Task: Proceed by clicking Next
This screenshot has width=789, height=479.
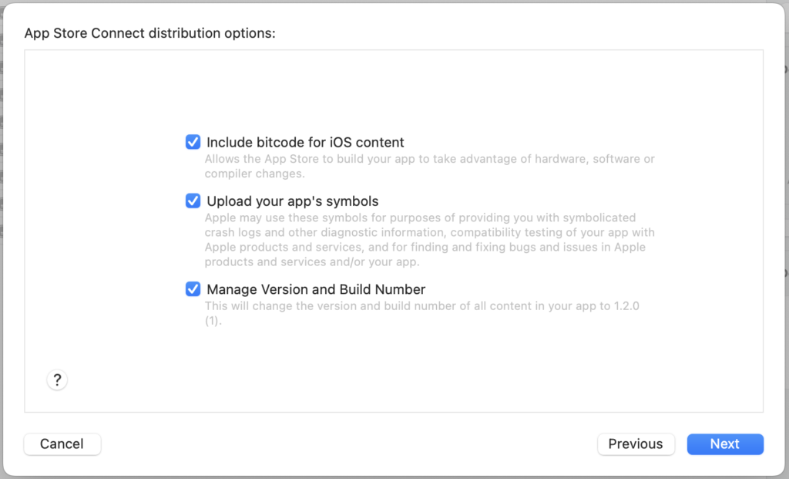Action: click(x=725, y=444)
